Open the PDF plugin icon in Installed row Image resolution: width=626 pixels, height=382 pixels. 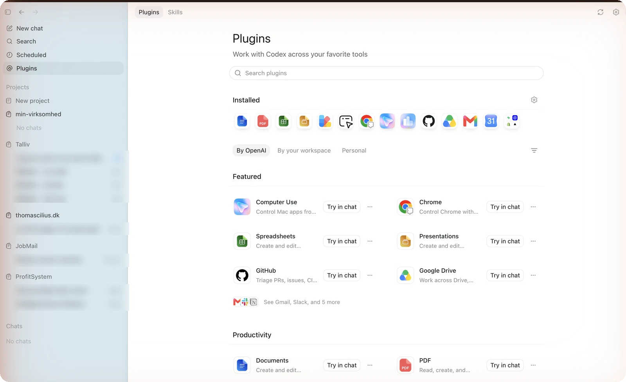263,121
